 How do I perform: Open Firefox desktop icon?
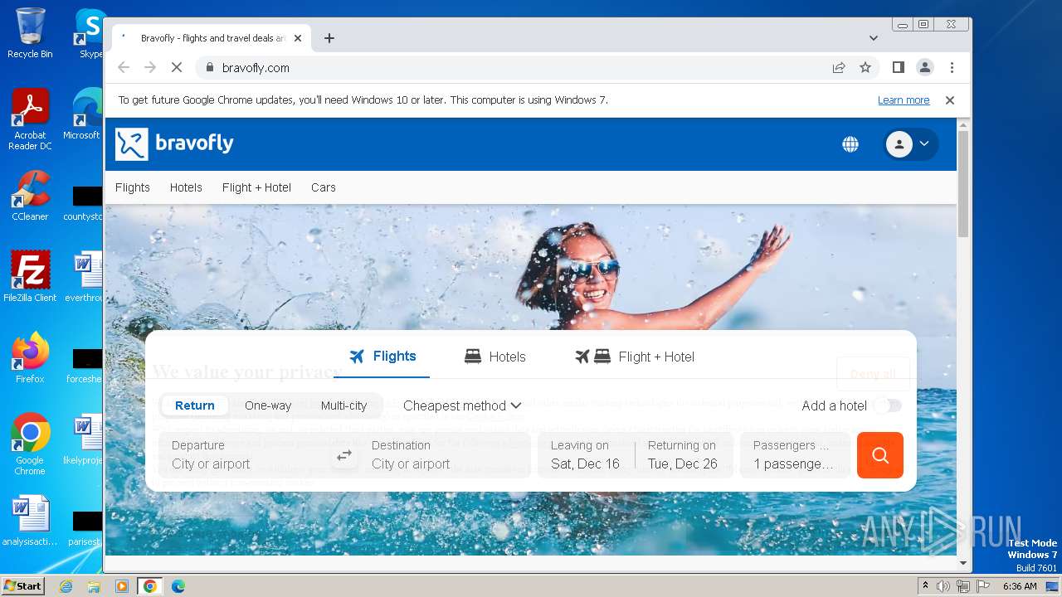pos(30,357)
